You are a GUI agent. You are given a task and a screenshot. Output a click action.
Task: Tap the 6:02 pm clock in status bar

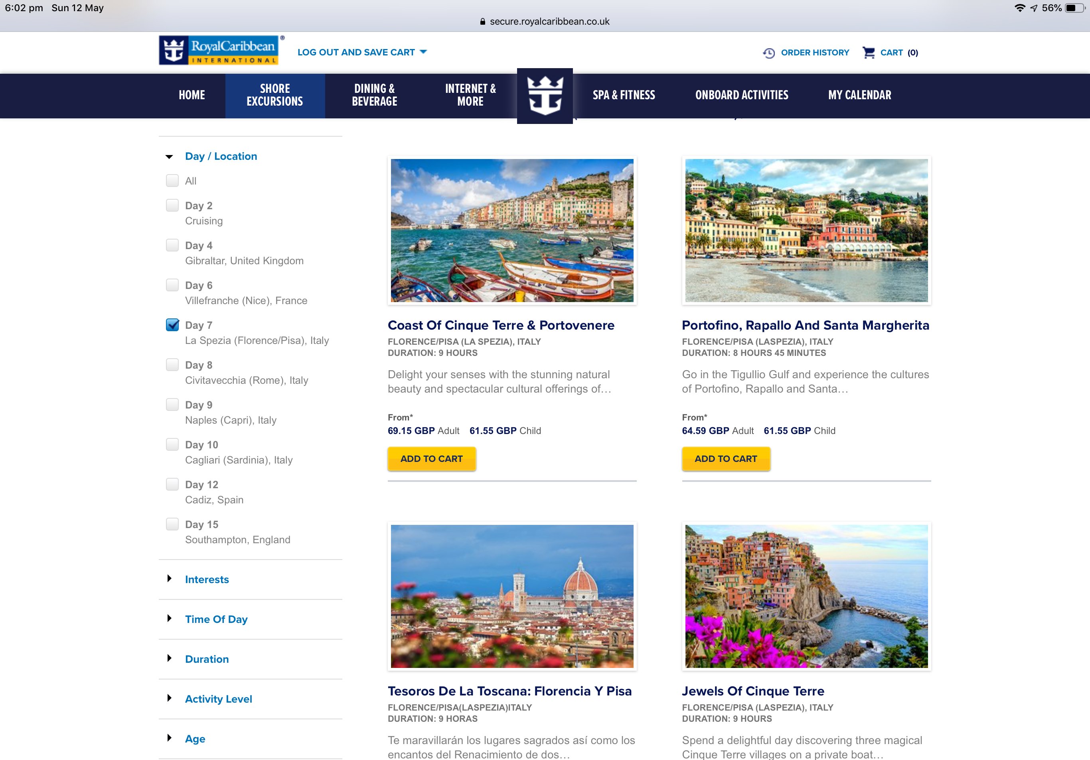point(24,8)
